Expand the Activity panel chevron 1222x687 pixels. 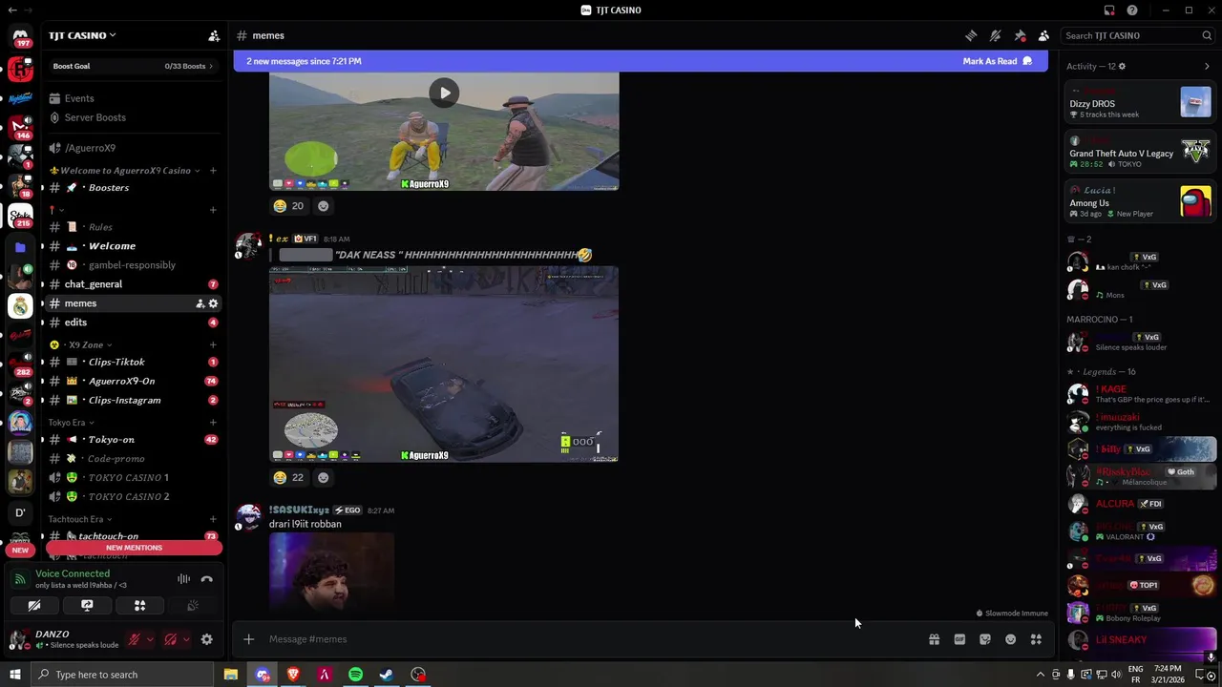tap(1207, 67)
